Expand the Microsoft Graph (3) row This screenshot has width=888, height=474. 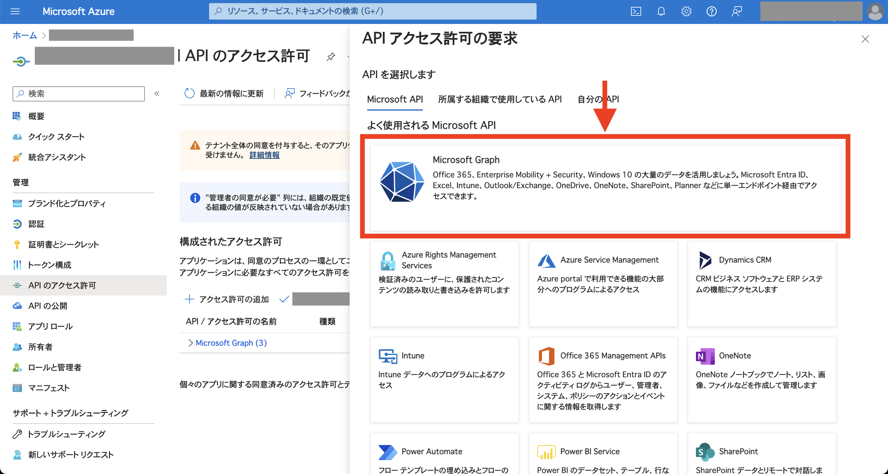tap(191, 343)
